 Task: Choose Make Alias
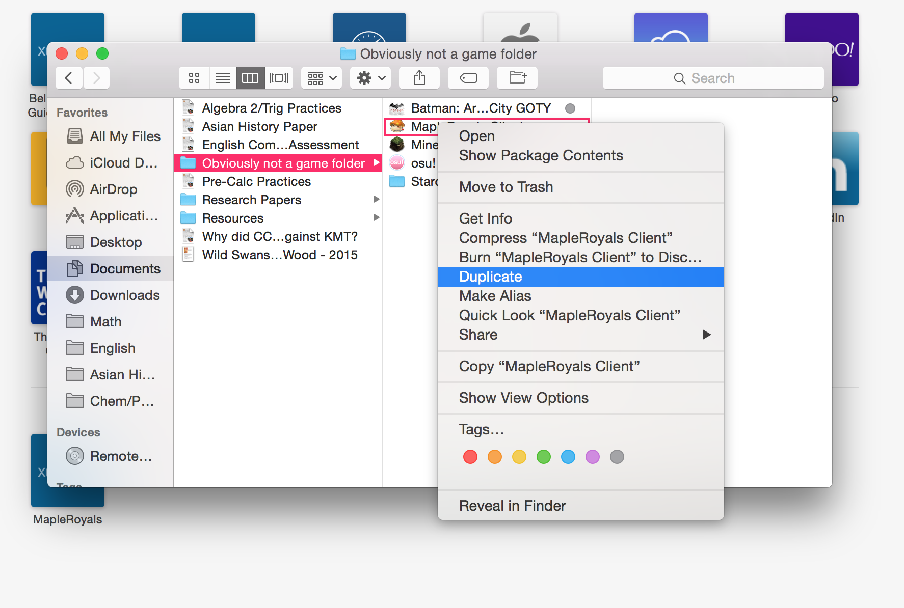coord(581,296)
